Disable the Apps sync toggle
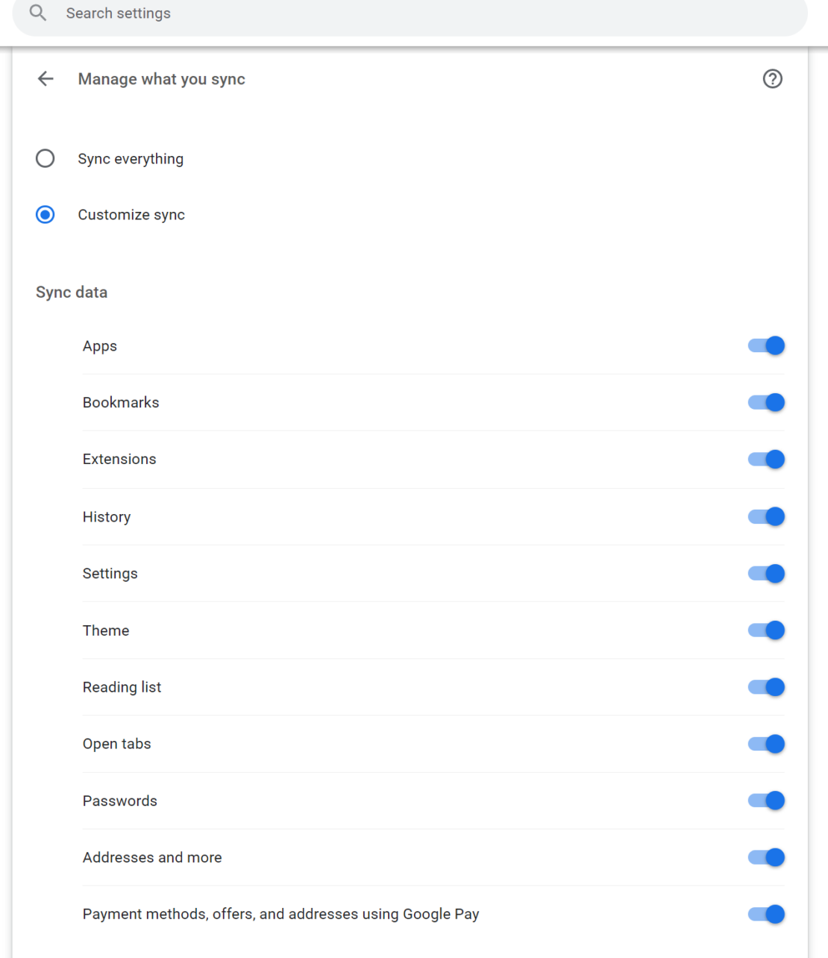The height and width of the screenshot is (958, 828). (x=765, y=345)
